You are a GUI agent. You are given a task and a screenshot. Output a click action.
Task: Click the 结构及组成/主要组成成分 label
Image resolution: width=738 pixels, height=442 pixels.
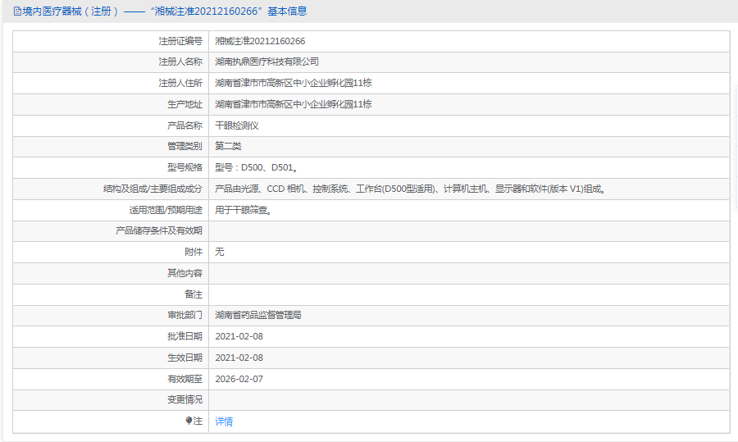tap(153, 189)
